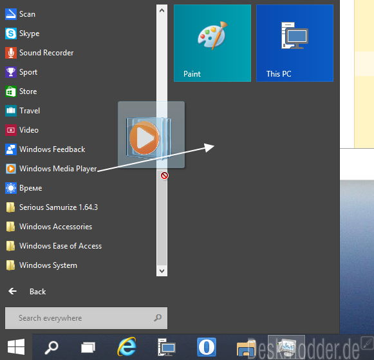Click the Back label
374x360 pixels.
[38, 292]
